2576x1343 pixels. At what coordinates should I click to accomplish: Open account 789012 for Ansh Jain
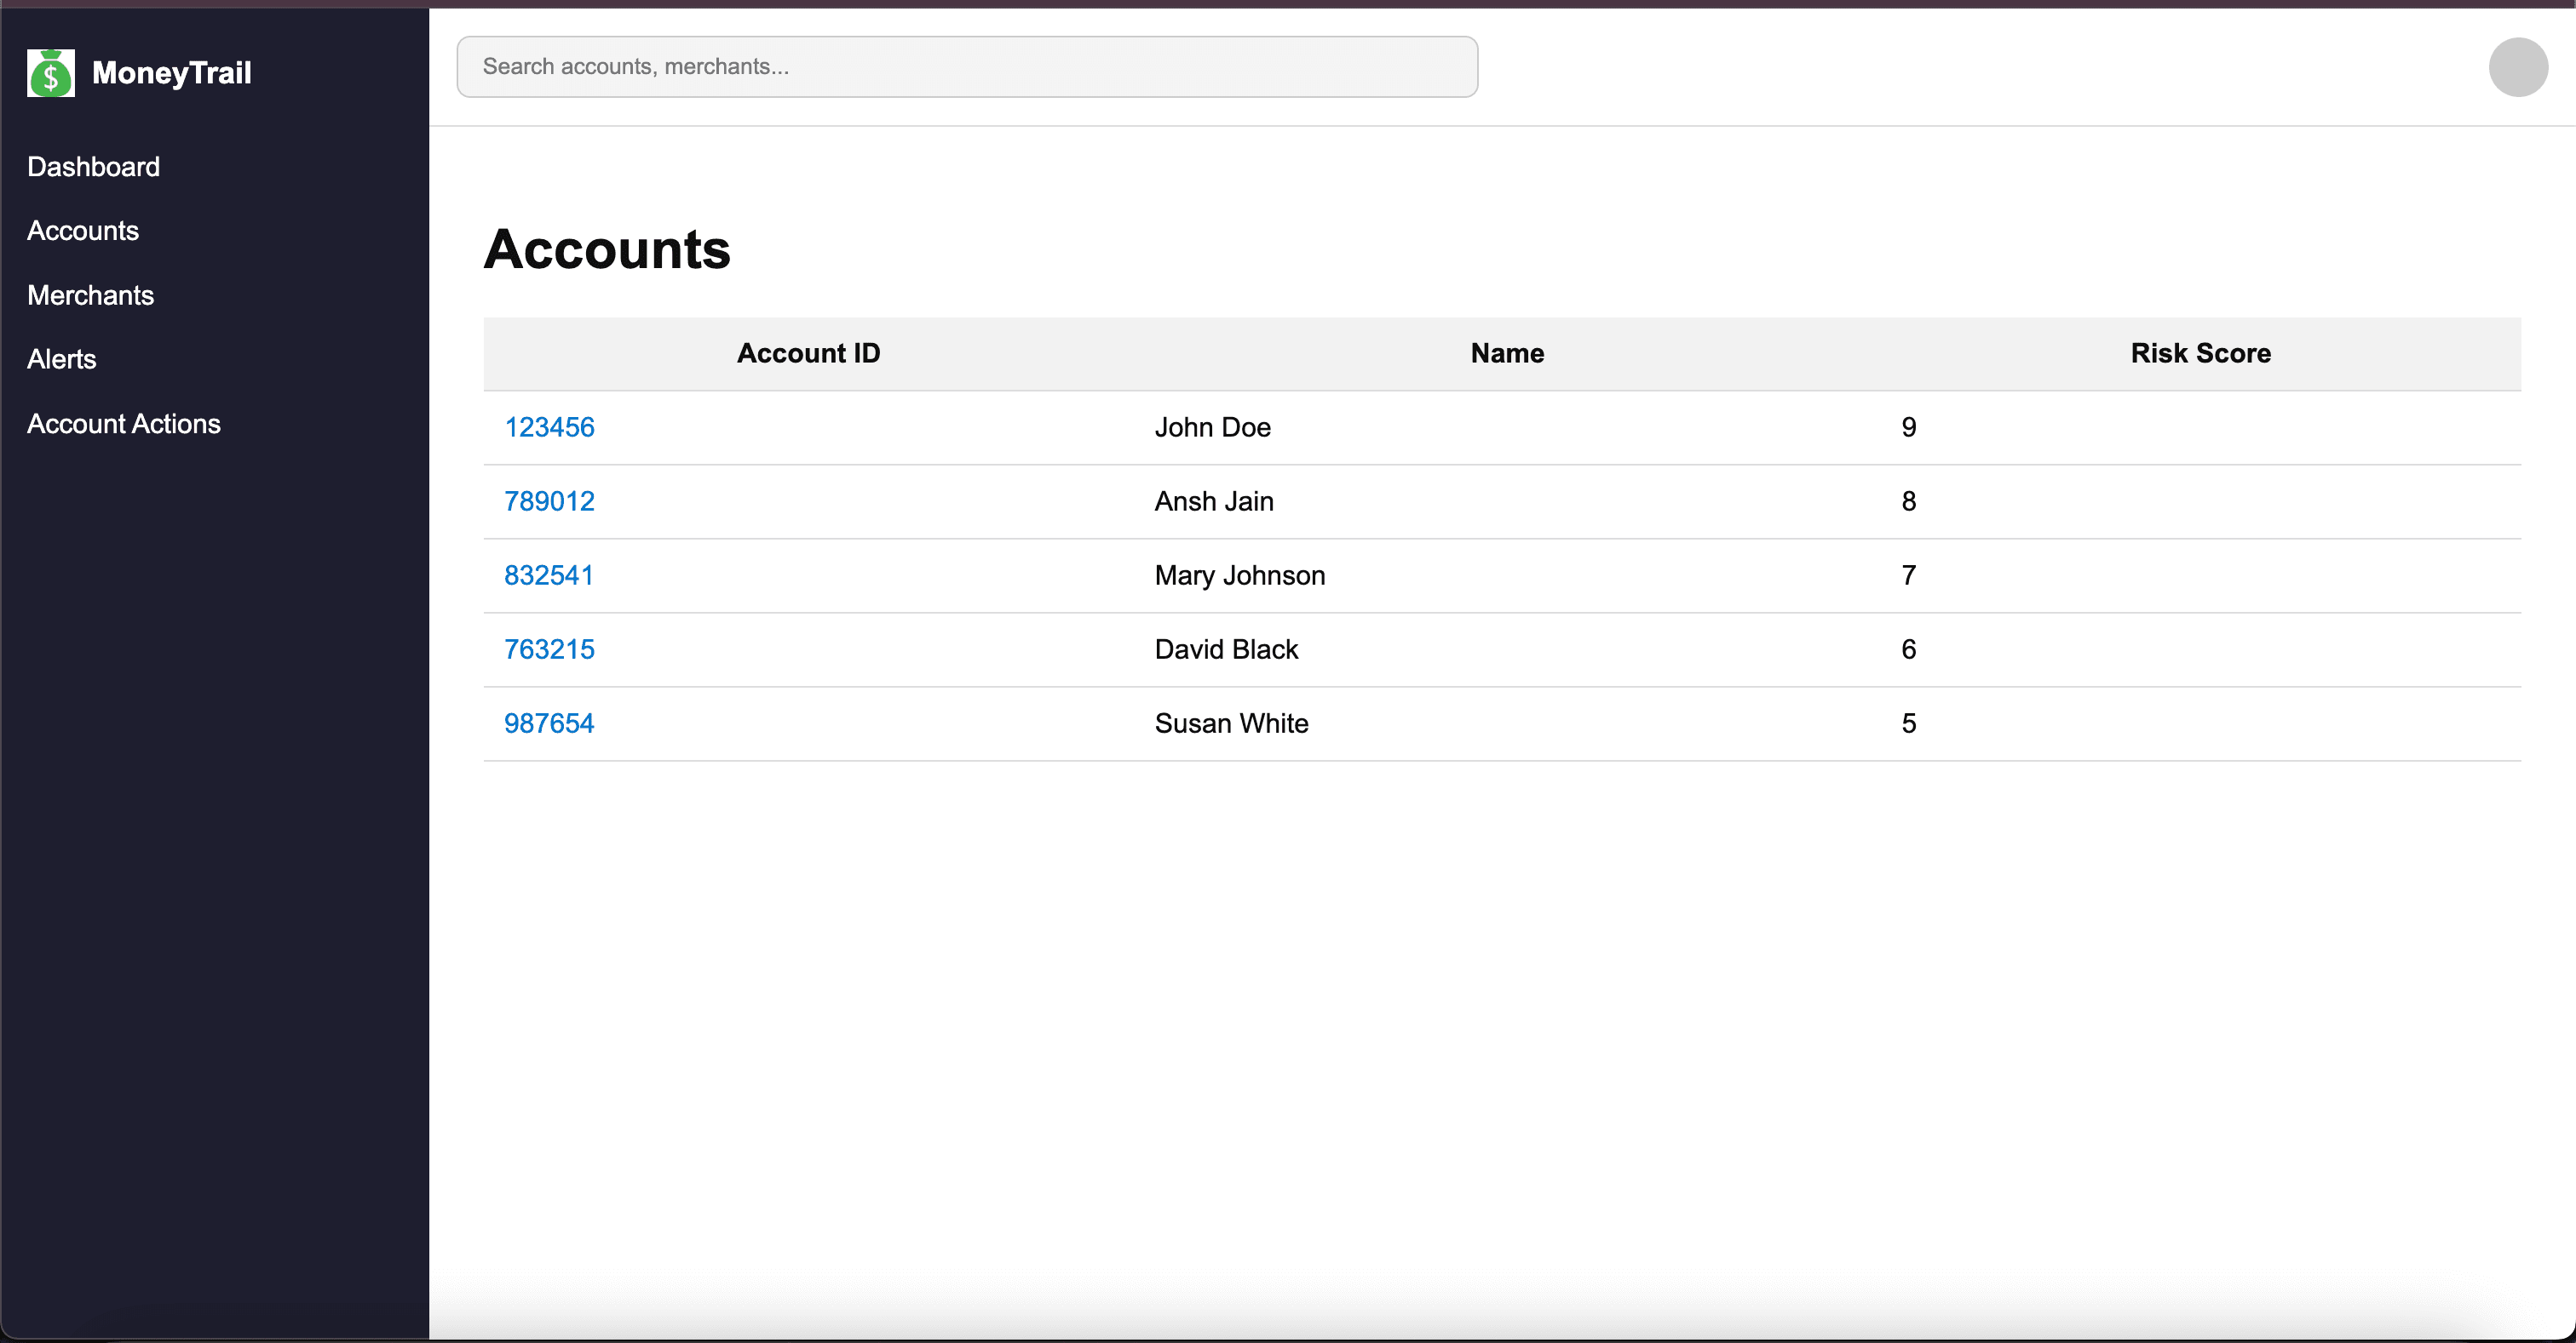pyautogui.click(x=549, y=500)
